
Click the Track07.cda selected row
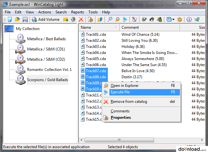pos(96,71)
